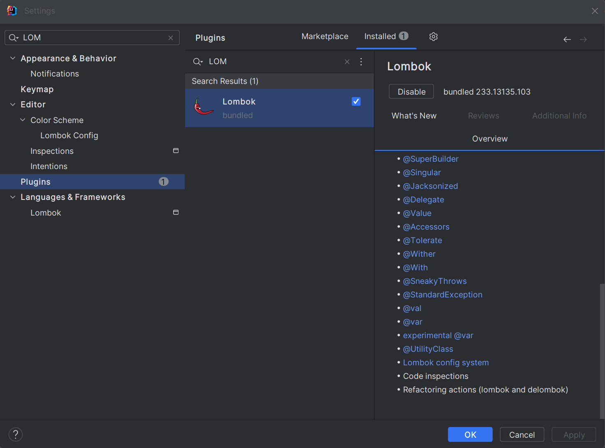Select Intentions in settings tree
The image size is (605, 448).
click(49, 166)
